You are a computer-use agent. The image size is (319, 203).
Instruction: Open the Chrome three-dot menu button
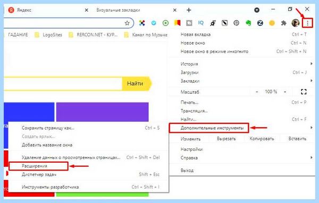click(307, 23)
